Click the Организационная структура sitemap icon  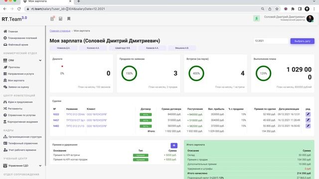click(x=5, y=137)
